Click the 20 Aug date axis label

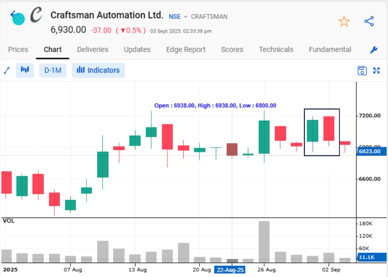[x=202, y=270]
